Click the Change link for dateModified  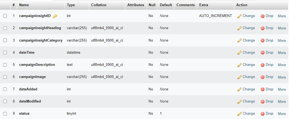249,101
